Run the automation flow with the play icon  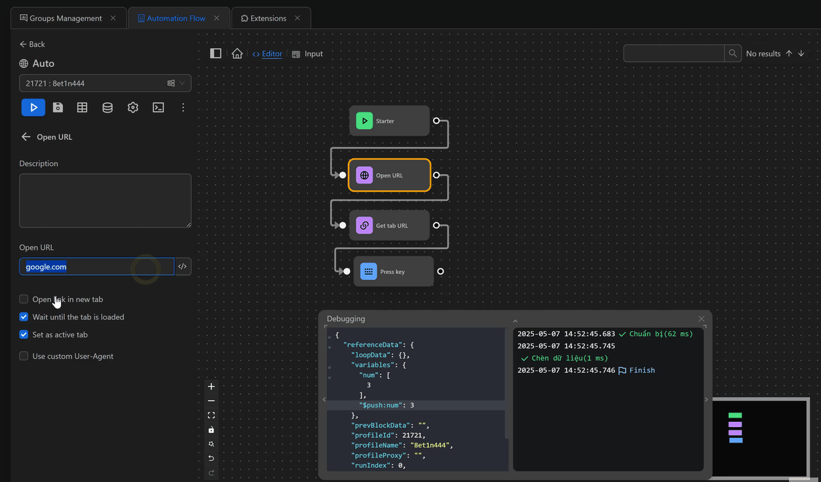(33, 107)
